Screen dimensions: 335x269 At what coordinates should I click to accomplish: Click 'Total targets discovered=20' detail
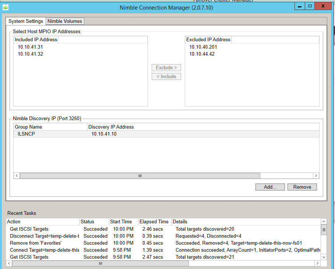click(x=205, y=229)
